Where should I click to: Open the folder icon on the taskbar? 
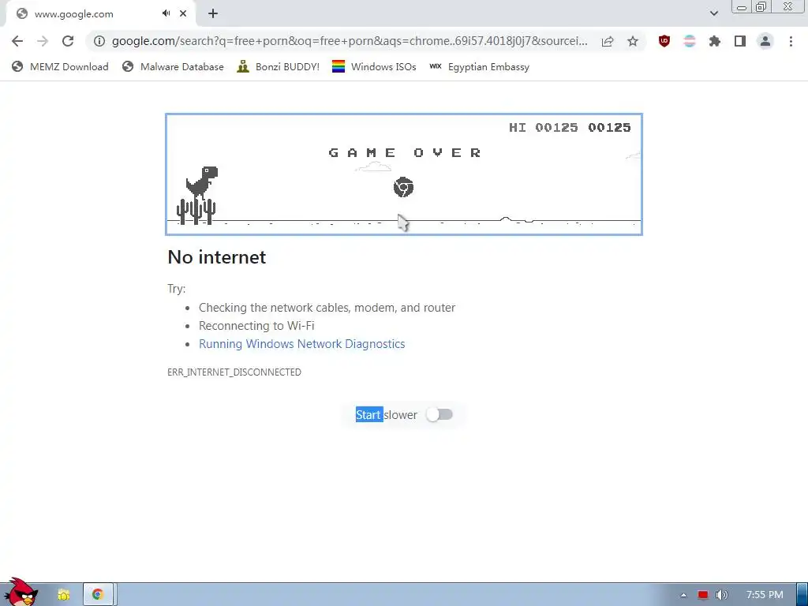[63, 595]
